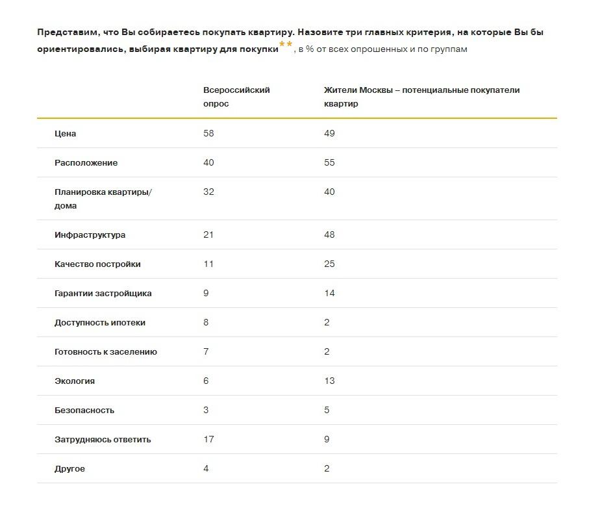Click the value 25 for Качество постройки
This screenshot has width=600, height=506.
coord(329,264)
